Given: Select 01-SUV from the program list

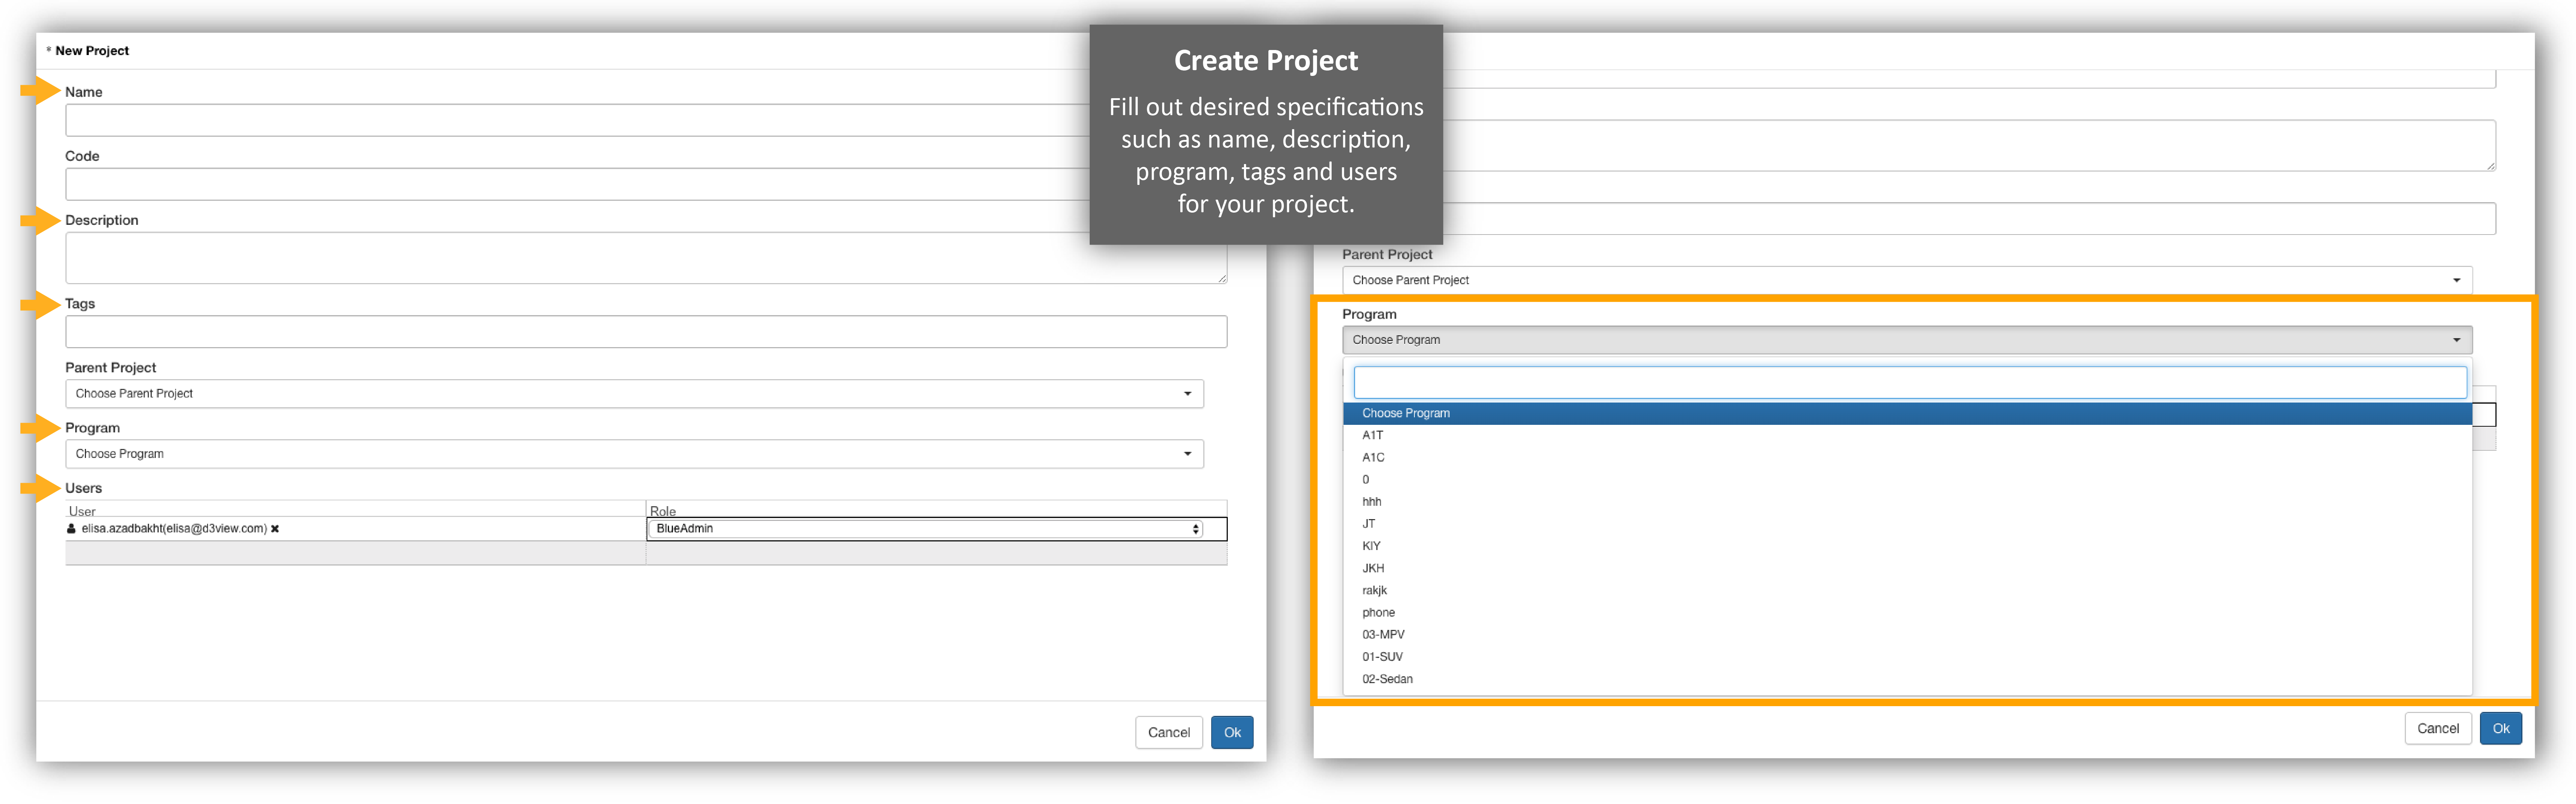Looking at the screenshot, I should click(x=1907, y=656).
